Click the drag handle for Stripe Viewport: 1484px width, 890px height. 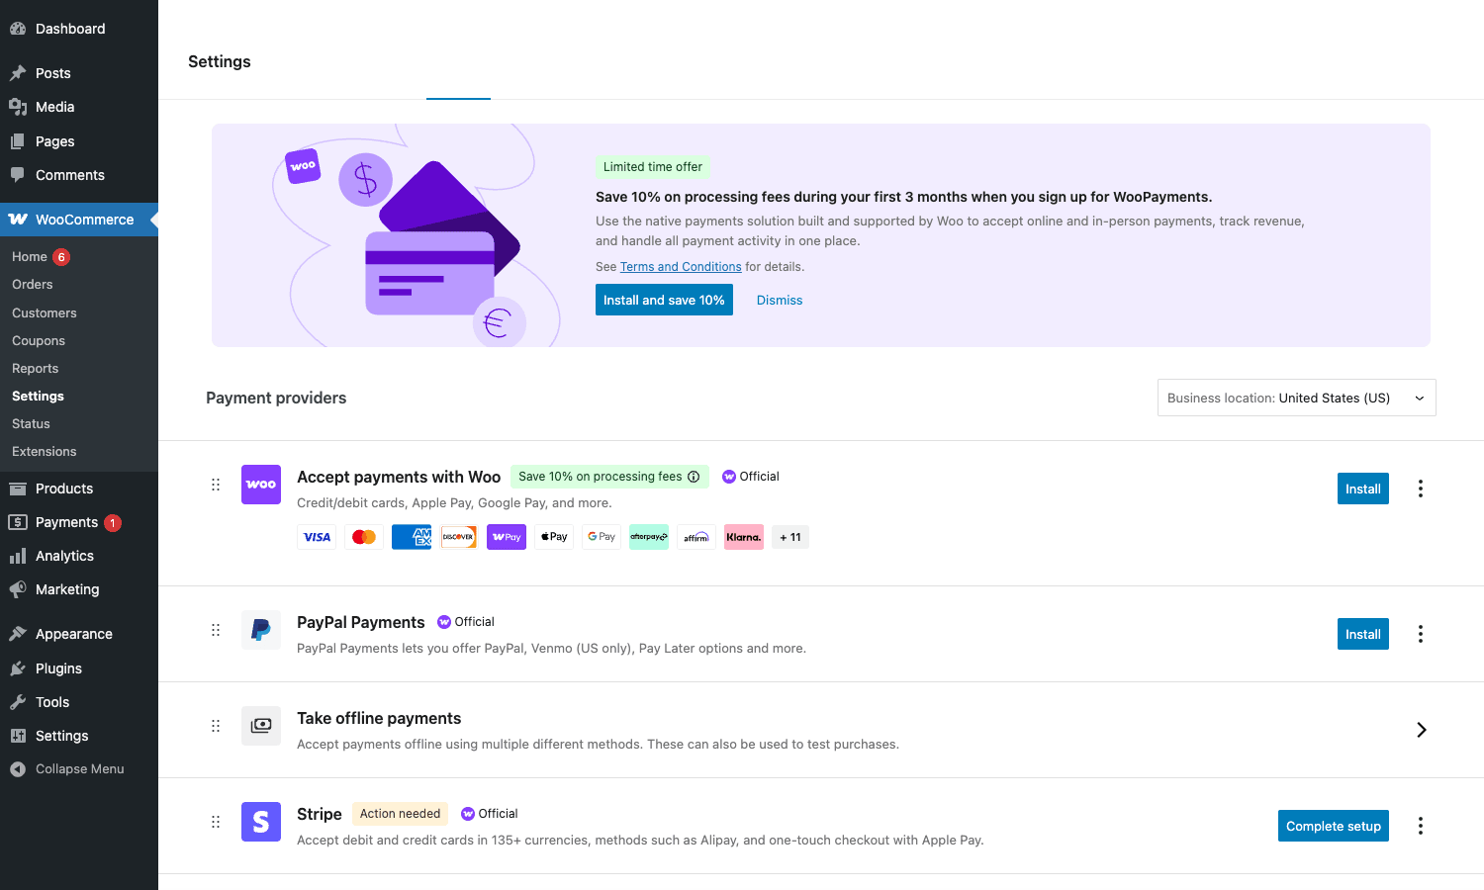pyautogui.click(x=216, y=822)
